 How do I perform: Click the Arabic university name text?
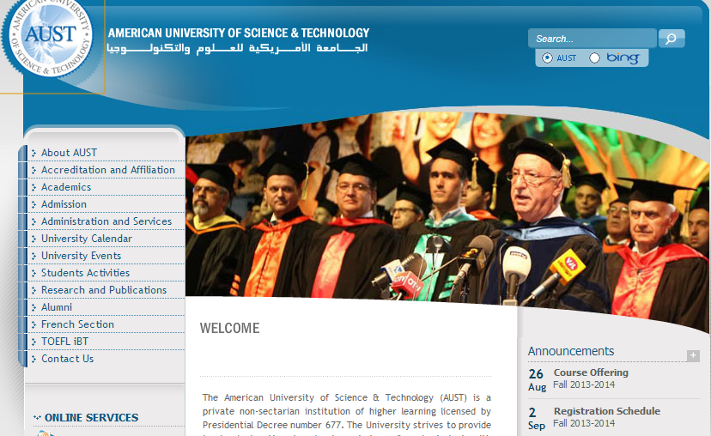tap(237, 48)
